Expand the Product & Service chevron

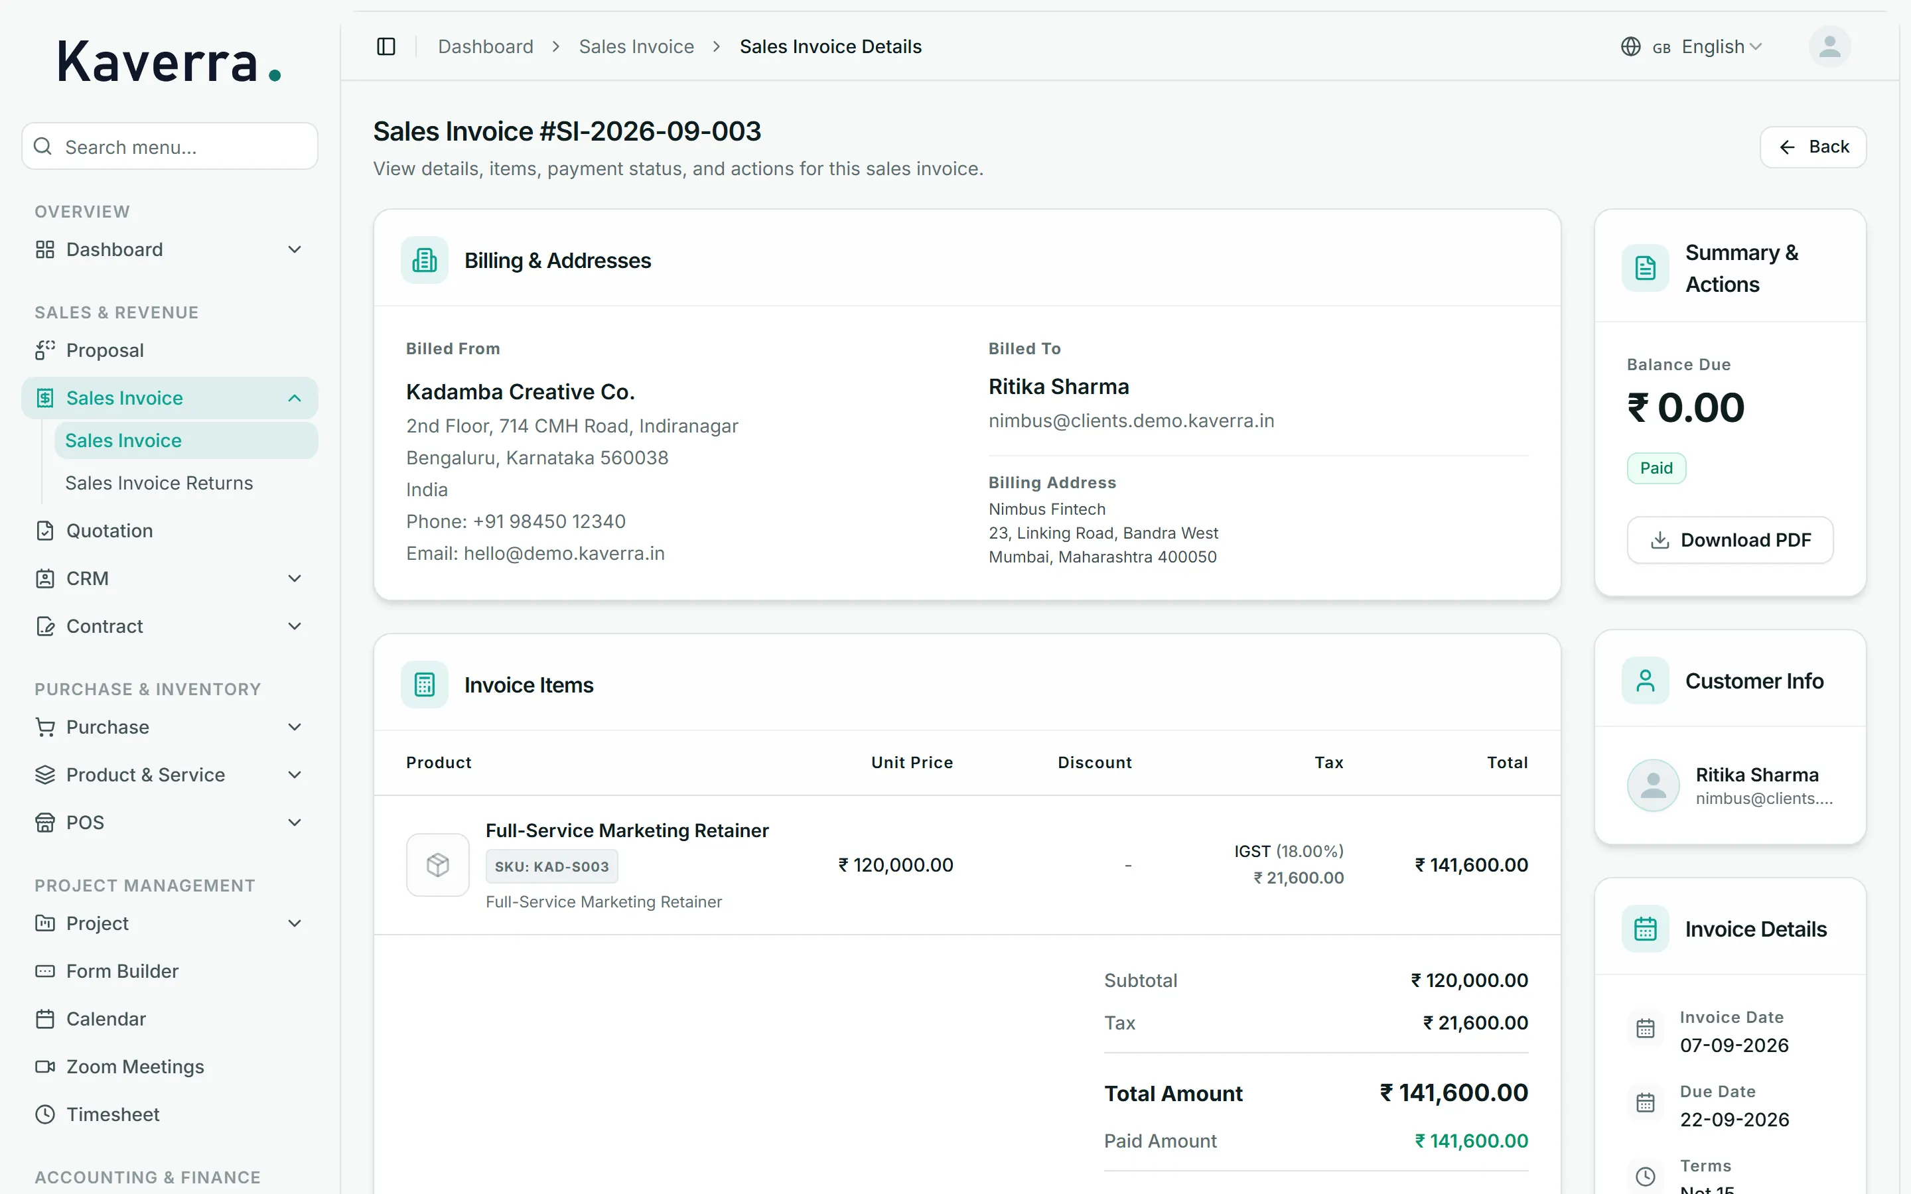[x=295, y=775]
